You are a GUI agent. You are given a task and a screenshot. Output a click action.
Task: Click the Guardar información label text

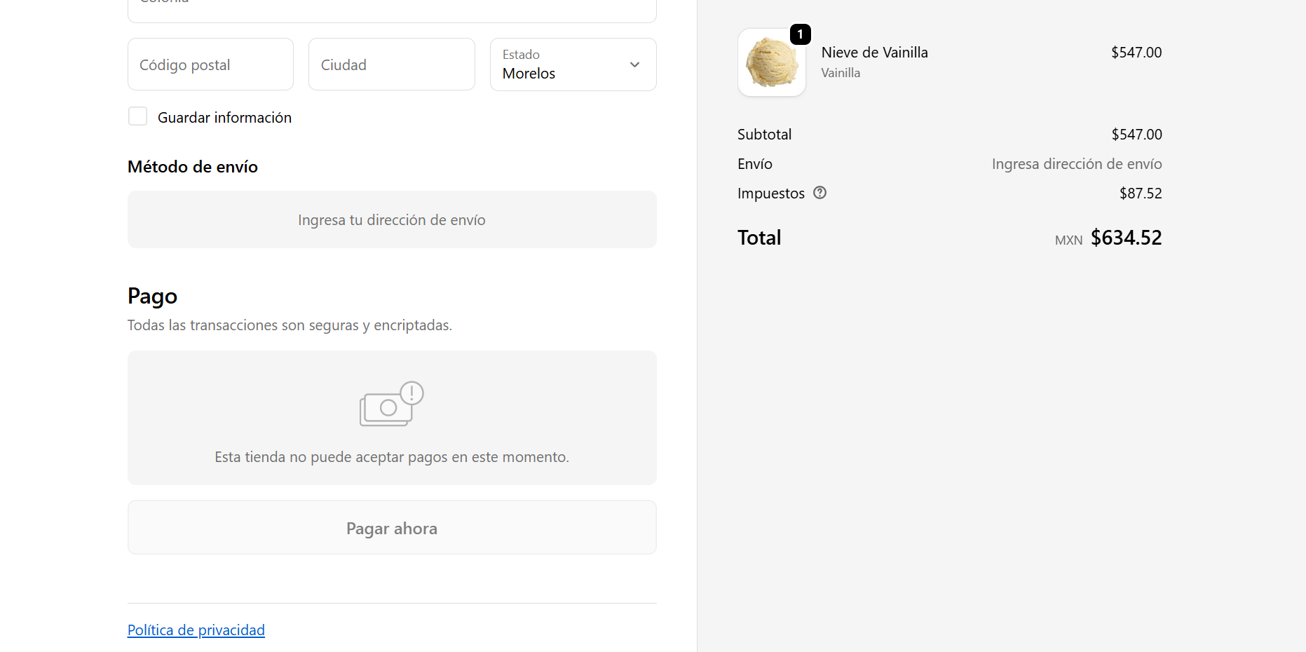pyautogui.click(x=224, y=118)
